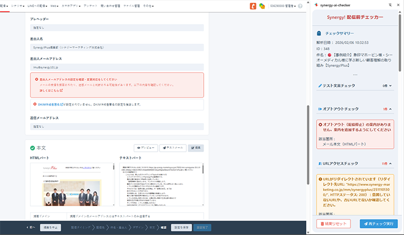Unpin the synergy-ai-checker side panel
This screenshot has height=235, width=404.
click(390, 5)
